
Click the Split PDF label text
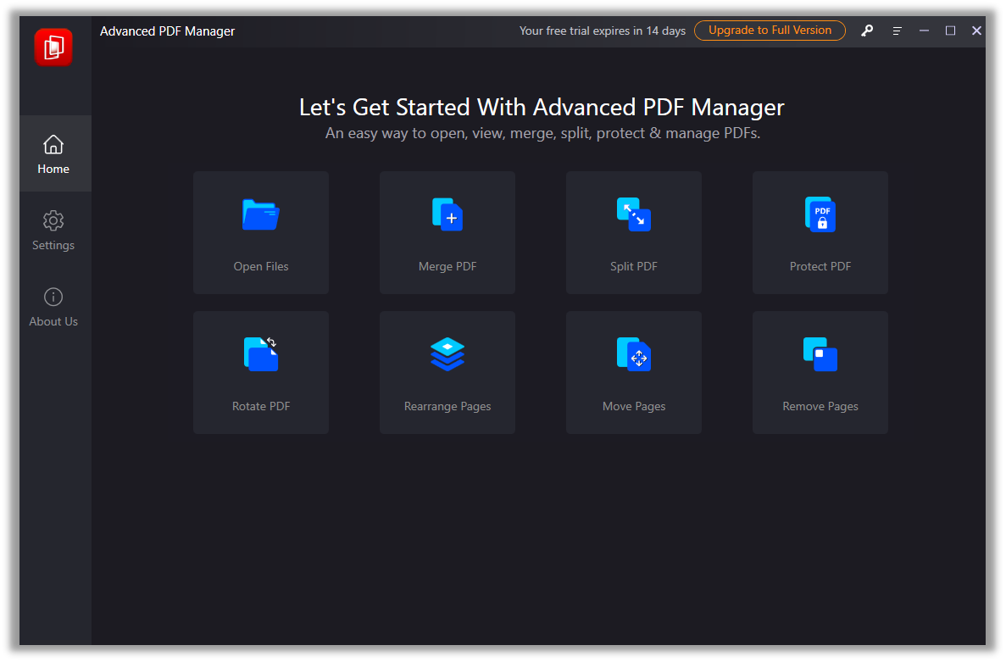click(x=634, y=266)
